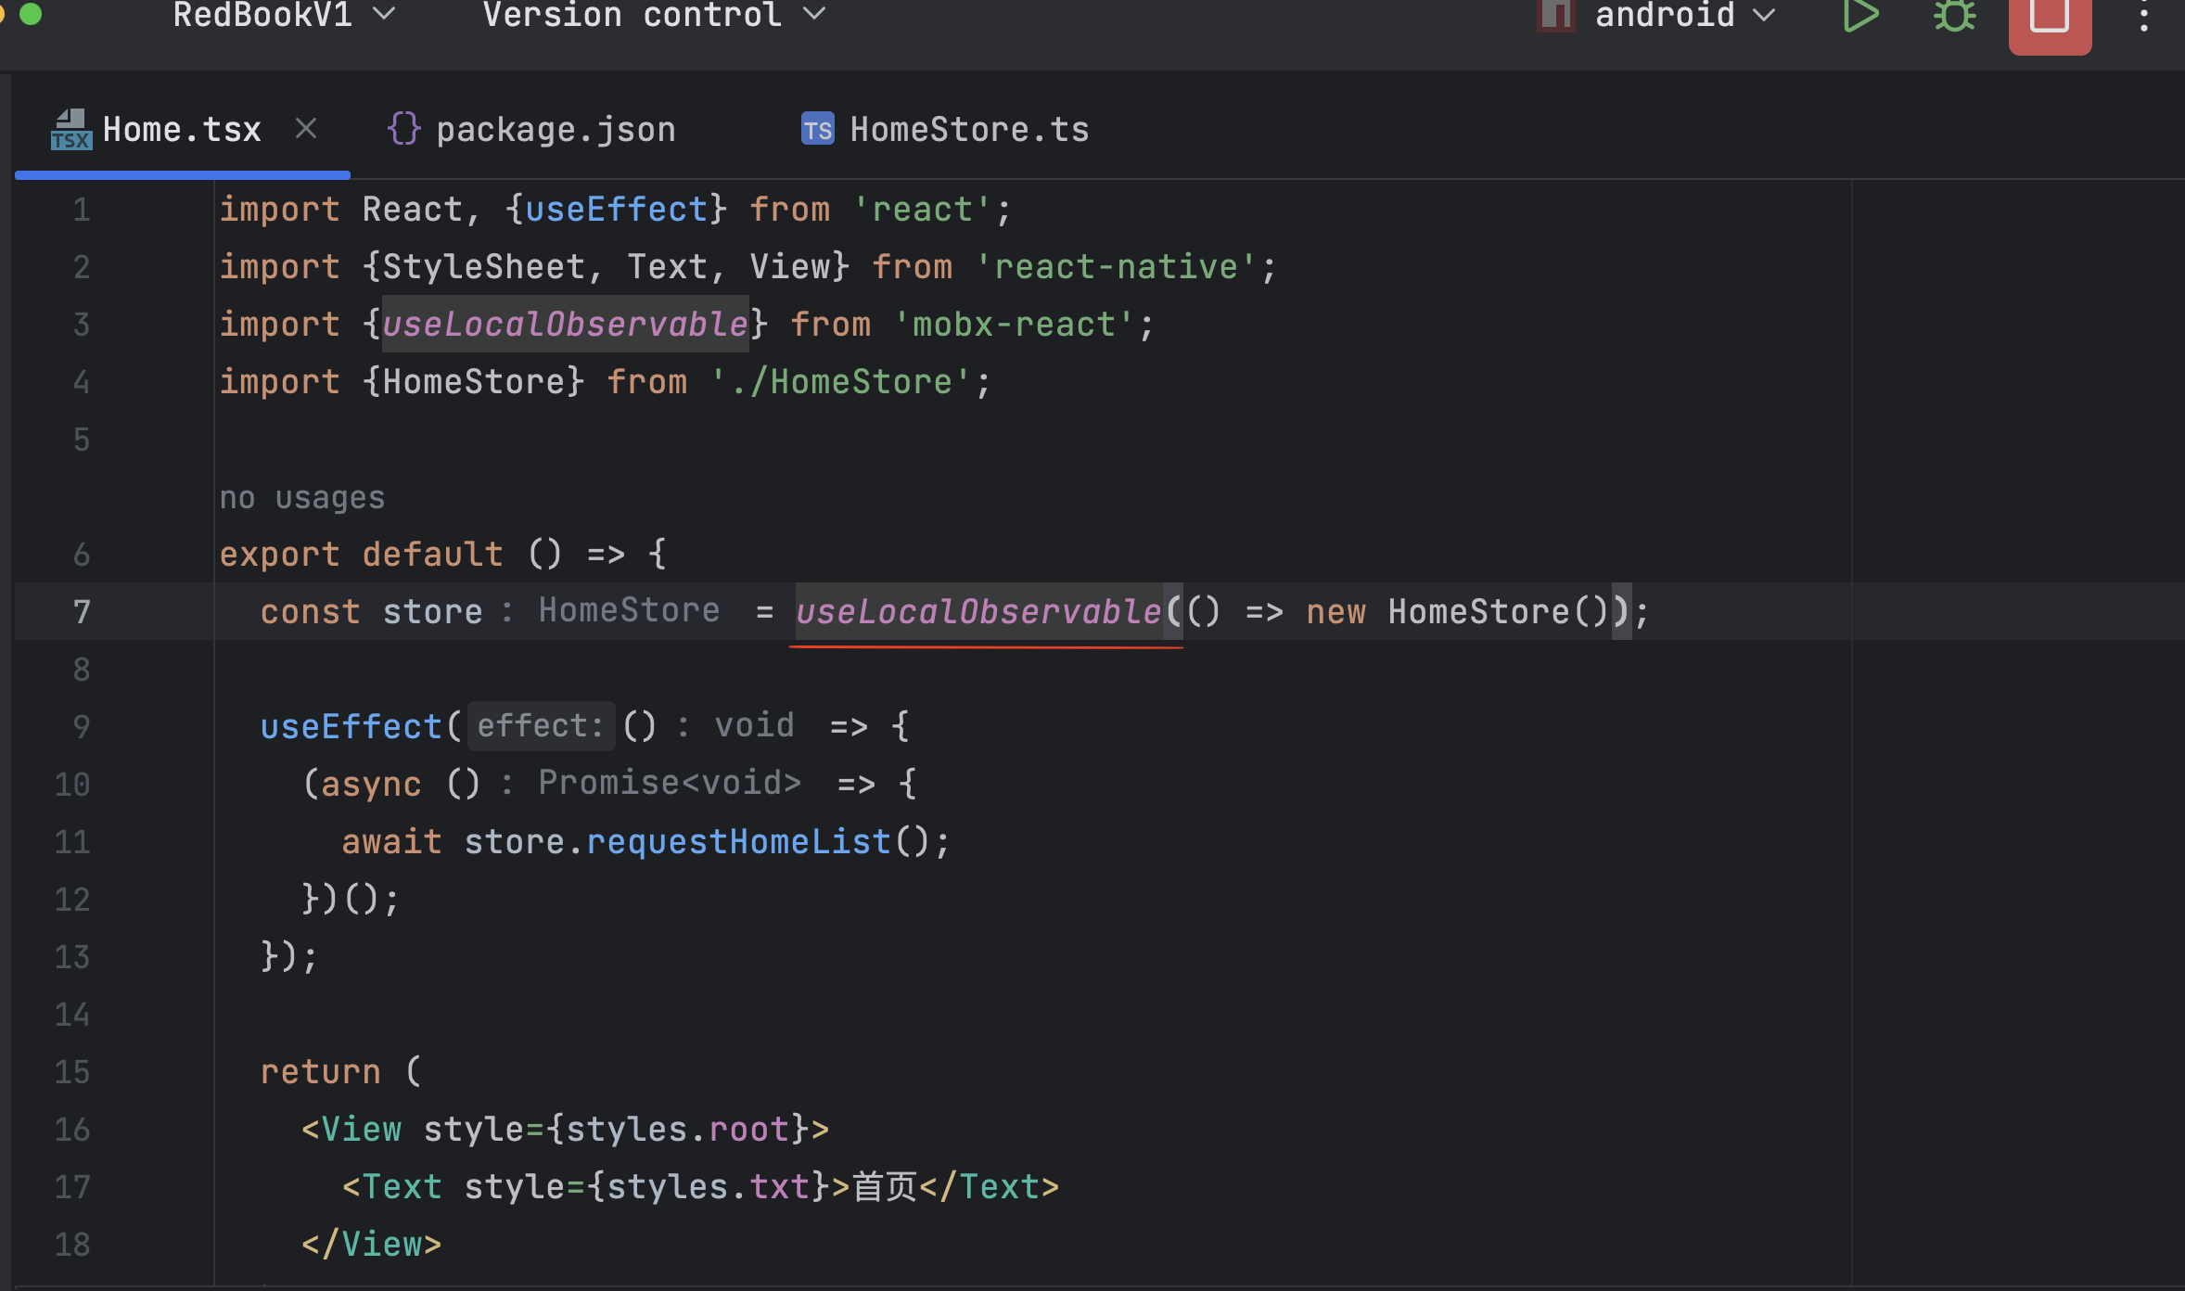Image resolution: width=2185 pixels, height=1291 pixels.
Task: Click './HomeStore' import path
Action: [841, 382]
